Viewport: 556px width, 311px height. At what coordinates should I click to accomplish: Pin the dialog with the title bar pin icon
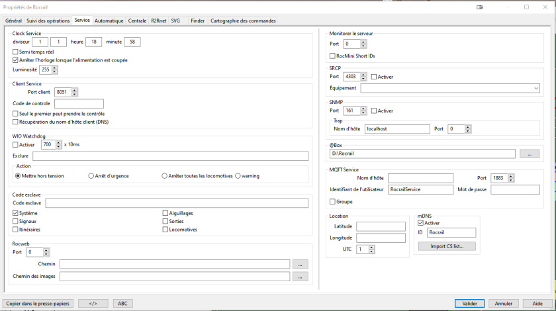[479, 7]
